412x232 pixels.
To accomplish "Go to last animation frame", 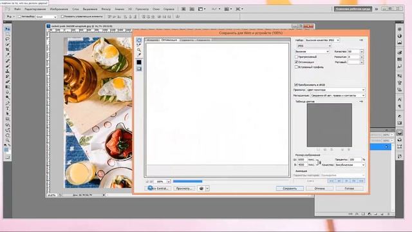I will (362, 181).
